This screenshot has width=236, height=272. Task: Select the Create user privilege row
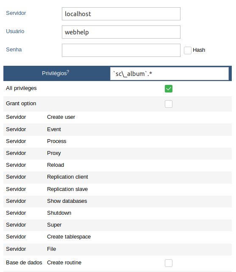117,117
